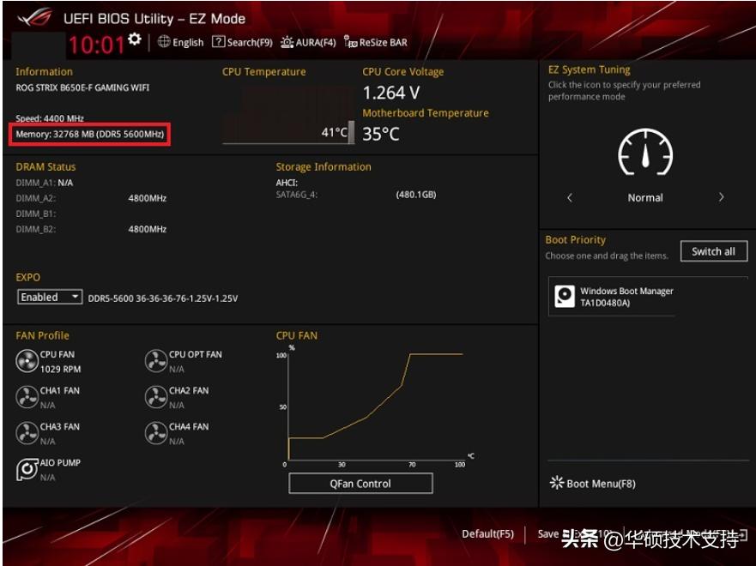Image resolution: width=756 pixels, height=566 pixels.
Task: Click the 10:01 clock display
Action: tap(96, 45)
